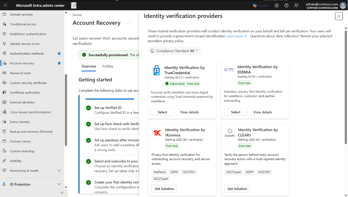
Task: Go to the Home breadcrumb
Action: (x=77, y=15)
